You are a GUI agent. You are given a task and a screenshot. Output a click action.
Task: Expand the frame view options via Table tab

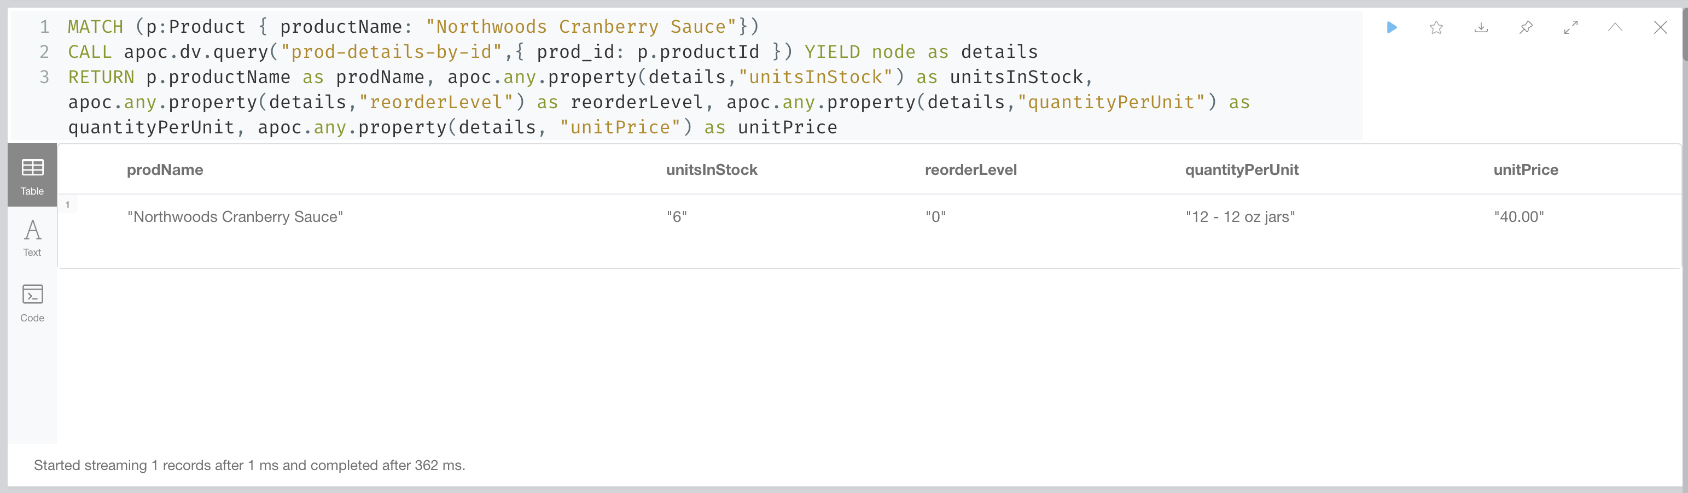[x=32, y=175]
